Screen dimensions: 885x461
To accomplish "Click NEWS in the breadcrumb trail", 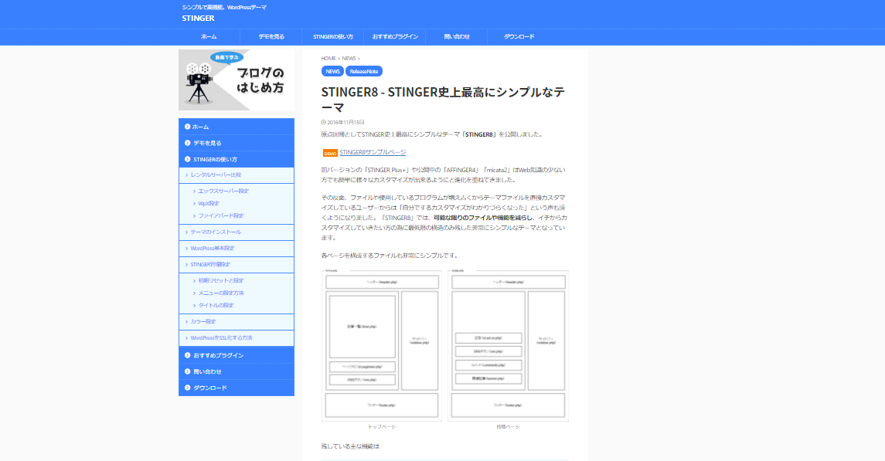I will 349,59.
